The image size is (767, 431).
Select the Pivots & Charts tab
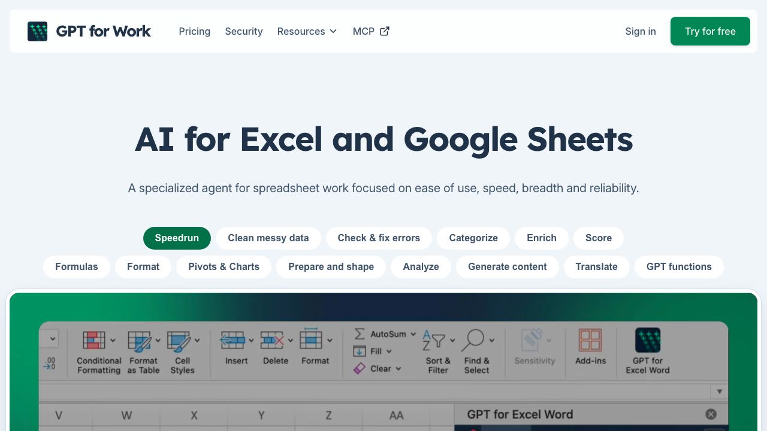[224, 266]
